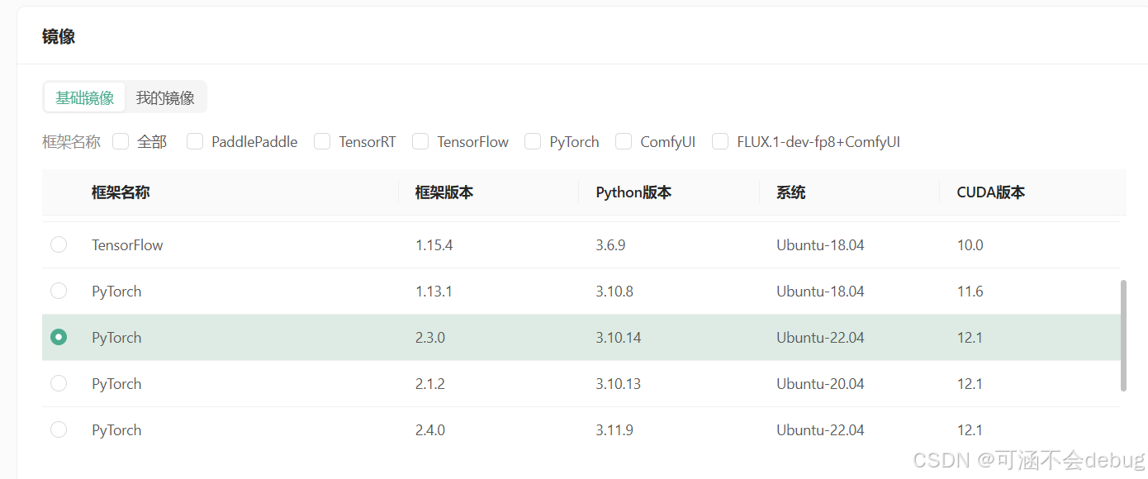Image resolution: width=1148 pixels, height=479 pixels.
Task: Check the PyTorch filter checkbox
Action: 533,141
